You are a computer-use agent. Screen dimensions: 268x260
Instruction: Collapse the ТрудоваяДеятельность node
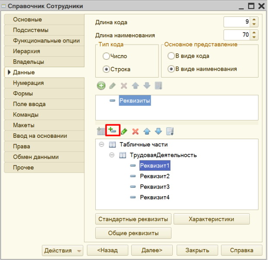click(x=112, y=155)
